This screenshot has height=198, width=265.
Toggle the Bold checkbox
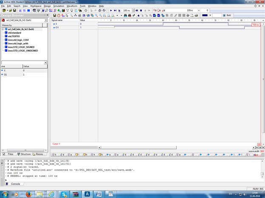[224, 15]
